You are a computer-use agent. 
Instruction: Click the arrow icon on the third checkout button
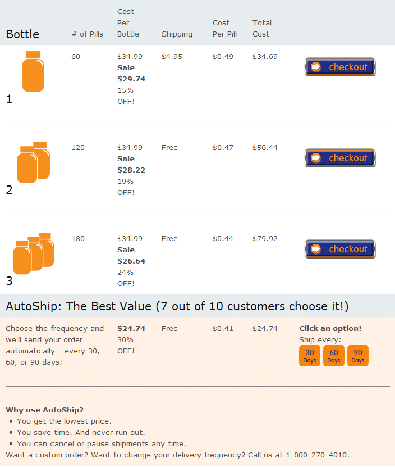coord(316,249)
